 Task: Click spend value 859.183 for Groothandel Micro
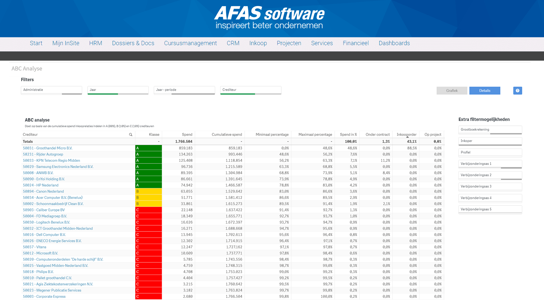[x=186, y=148]
